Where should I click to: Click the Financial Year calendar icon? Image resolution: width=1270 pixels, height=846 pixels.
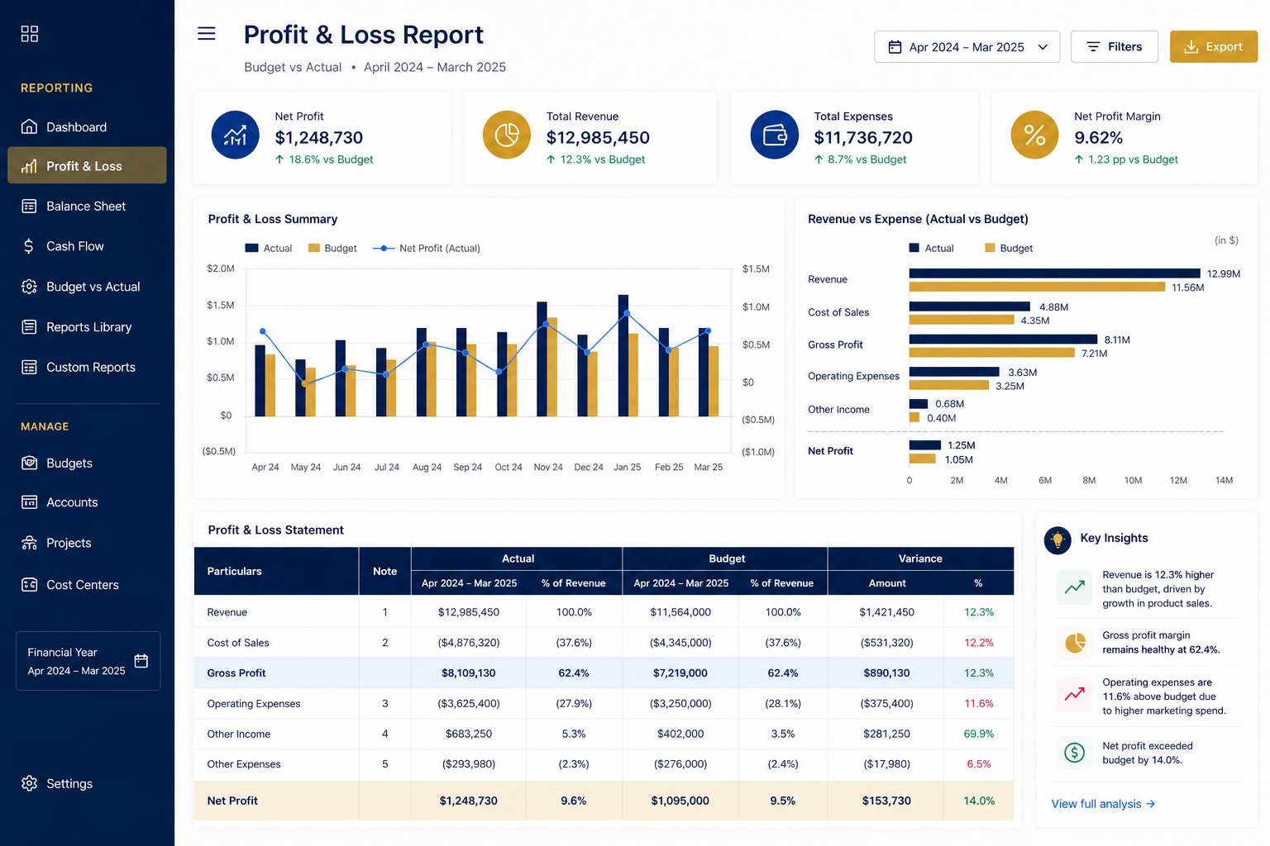pyautogui.click(x=141, y=661)
